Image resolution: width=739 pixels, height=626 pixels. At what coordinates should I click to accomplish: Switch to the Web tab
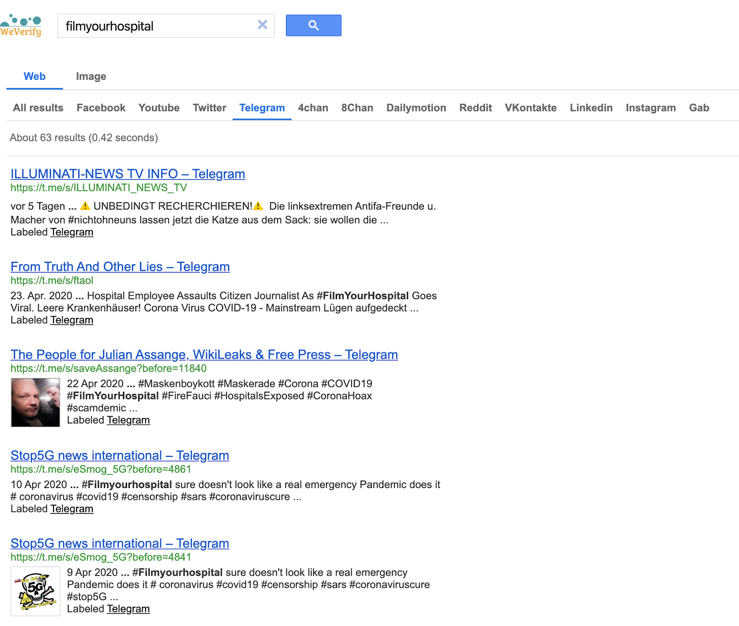35,77
